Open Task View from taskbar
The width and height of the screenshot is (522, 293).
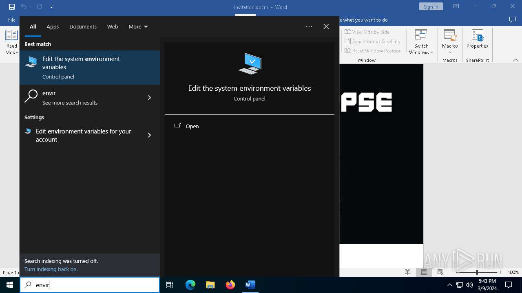(x=170, y=285)
